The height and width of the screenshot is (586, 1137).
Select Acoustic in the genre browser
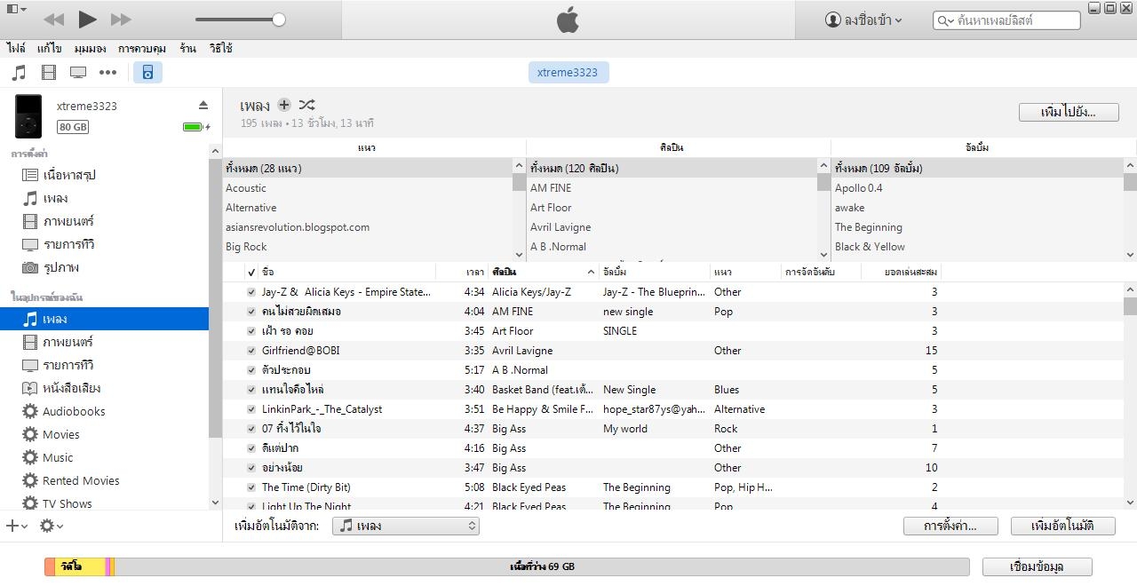tap(368, 187)
